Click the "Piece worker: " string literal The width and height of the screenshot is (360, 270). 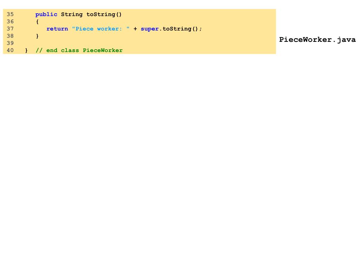click(x=101, y=29)
